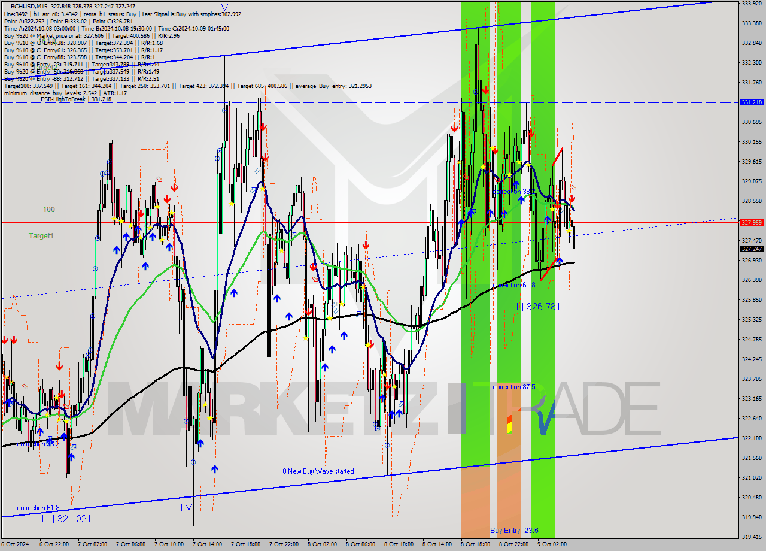Select 'correction 61.8' label above 321.021
The height and width of the screenshot is (551, 766).
point(38,508)
